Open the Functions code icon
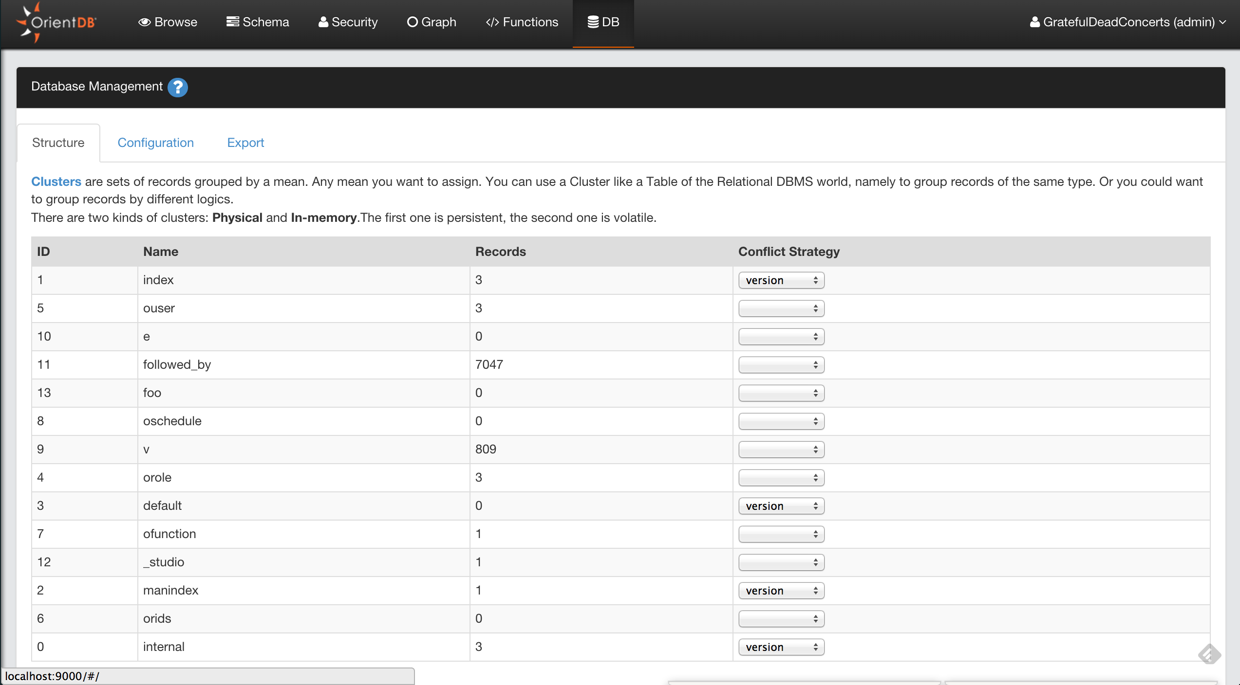The image size is (1240, 685). click(x=492, y=22)
